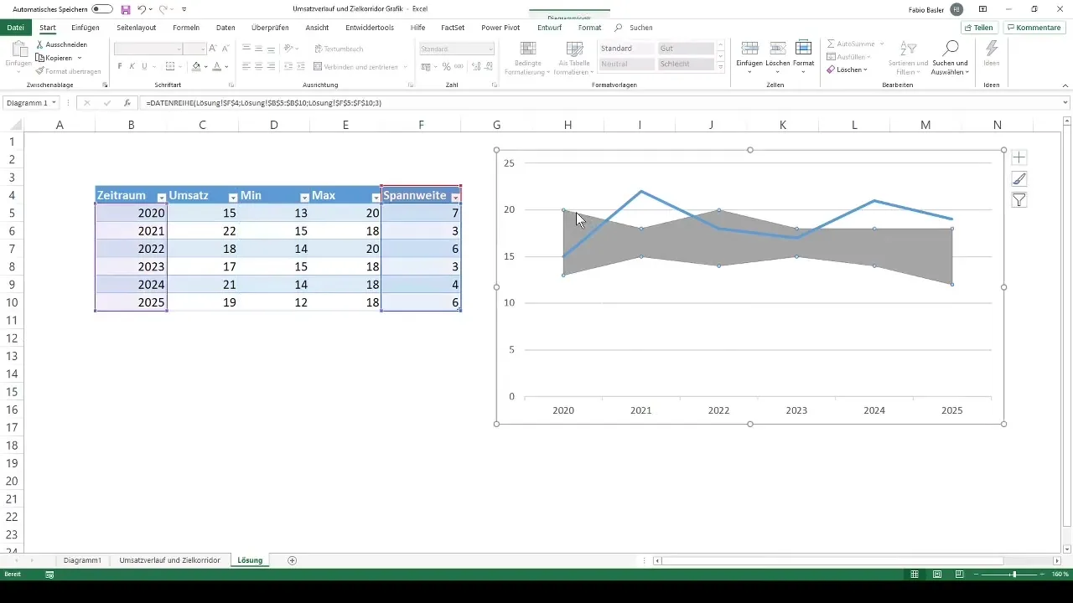The width and height of the screenshot is (1073, 603).
Task: Click the zoom in plus button
Action: [x=1043, y=575]
